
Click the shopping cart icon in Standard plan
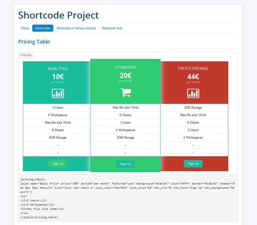click(126, 93)
